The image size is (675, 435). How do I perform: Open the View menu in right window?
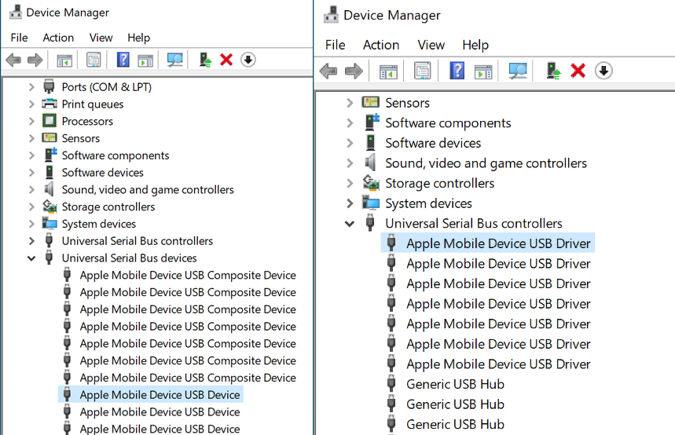click(431, 45)
